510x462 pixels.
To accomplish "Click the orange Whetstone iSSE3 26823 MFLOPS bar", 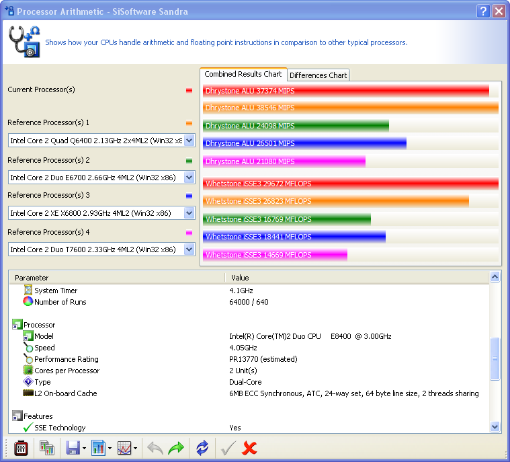I will (x=336, y=201).
